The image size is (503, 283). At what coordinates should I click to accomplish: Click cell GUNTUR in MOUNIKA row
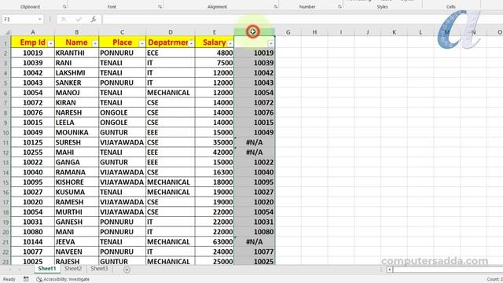(123, 133)
